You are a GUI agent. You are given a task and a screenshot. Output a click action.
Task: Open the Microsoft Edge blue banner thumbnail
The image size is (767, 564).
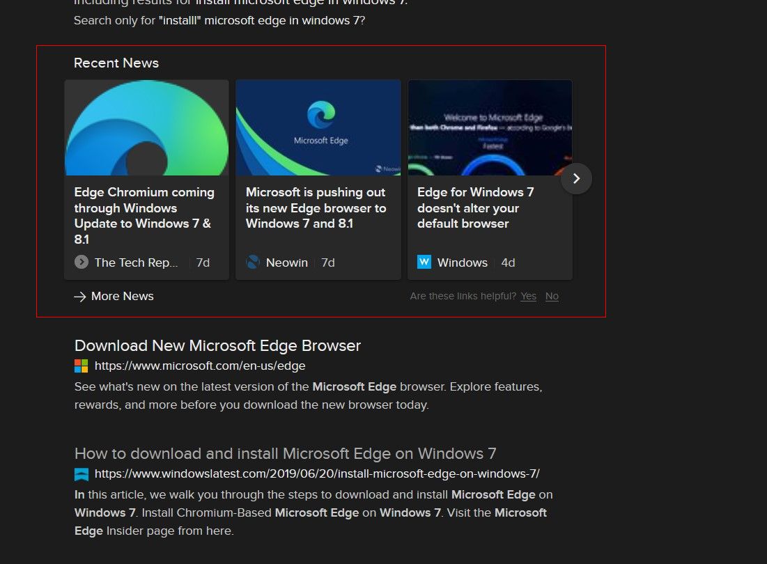pos(318,127)
